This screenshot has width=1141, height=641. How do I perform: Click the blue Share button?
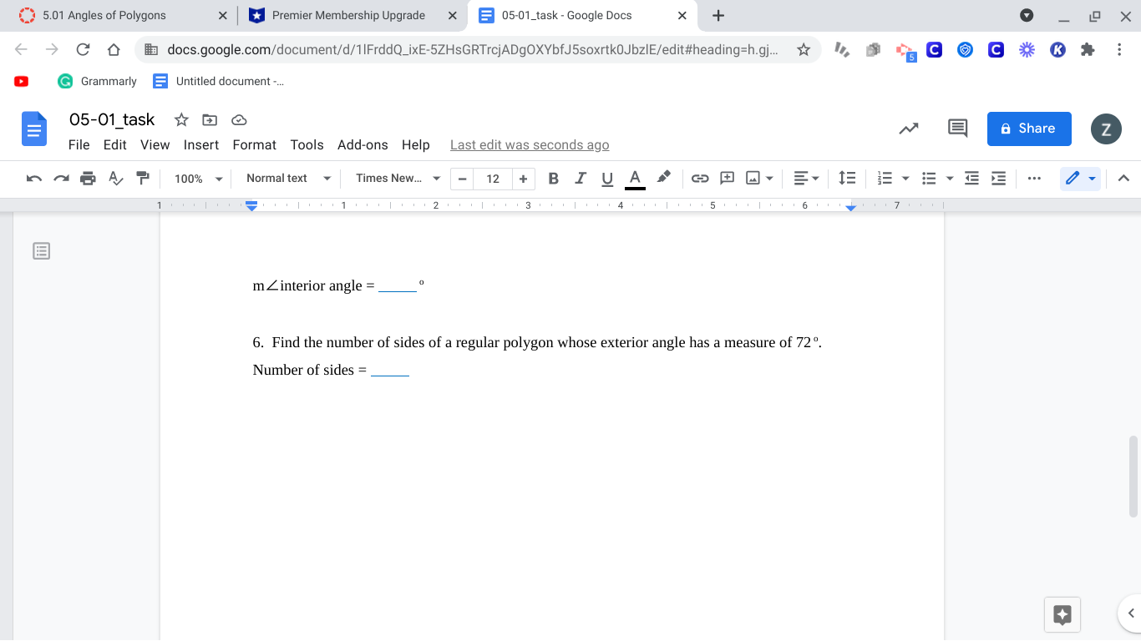(x=1029, y=129)
